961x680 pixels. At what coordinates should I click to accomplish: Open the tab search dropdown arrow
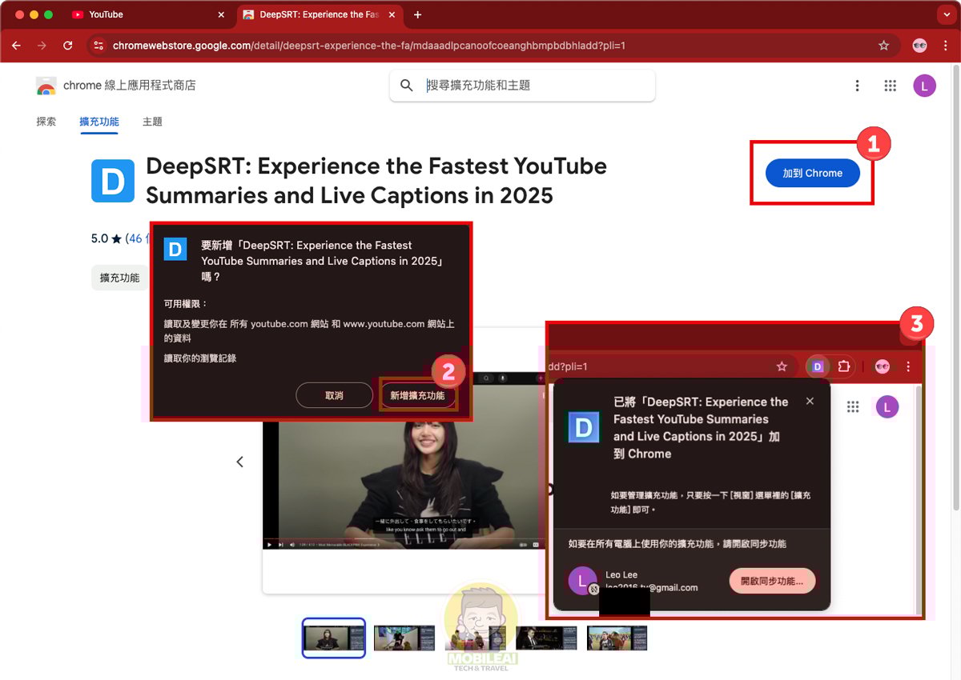pos(946,14)
